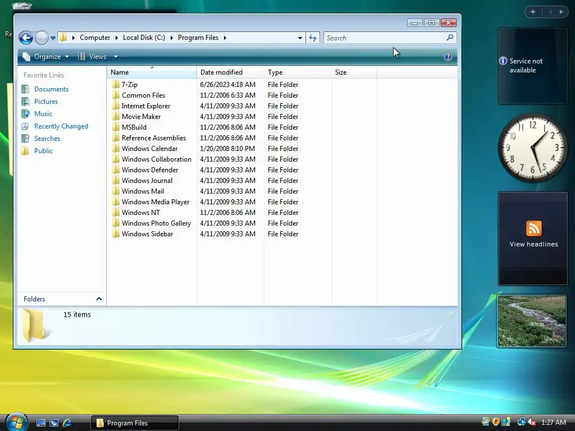Click 6/26/2023 4:18 AM date cell

pyautogui.click(x=228, y=84)
